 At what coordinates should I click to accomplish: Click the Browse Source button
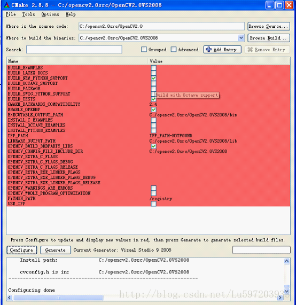[269, 26]
